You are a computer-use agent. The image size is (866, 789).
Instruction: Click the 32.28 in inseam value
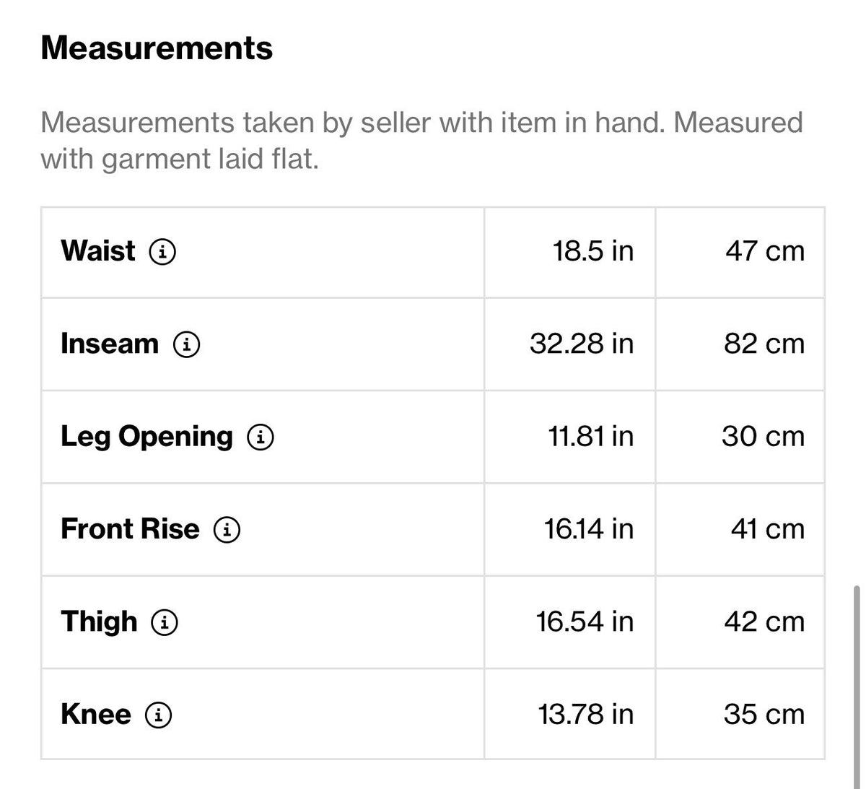pos(582,344)
